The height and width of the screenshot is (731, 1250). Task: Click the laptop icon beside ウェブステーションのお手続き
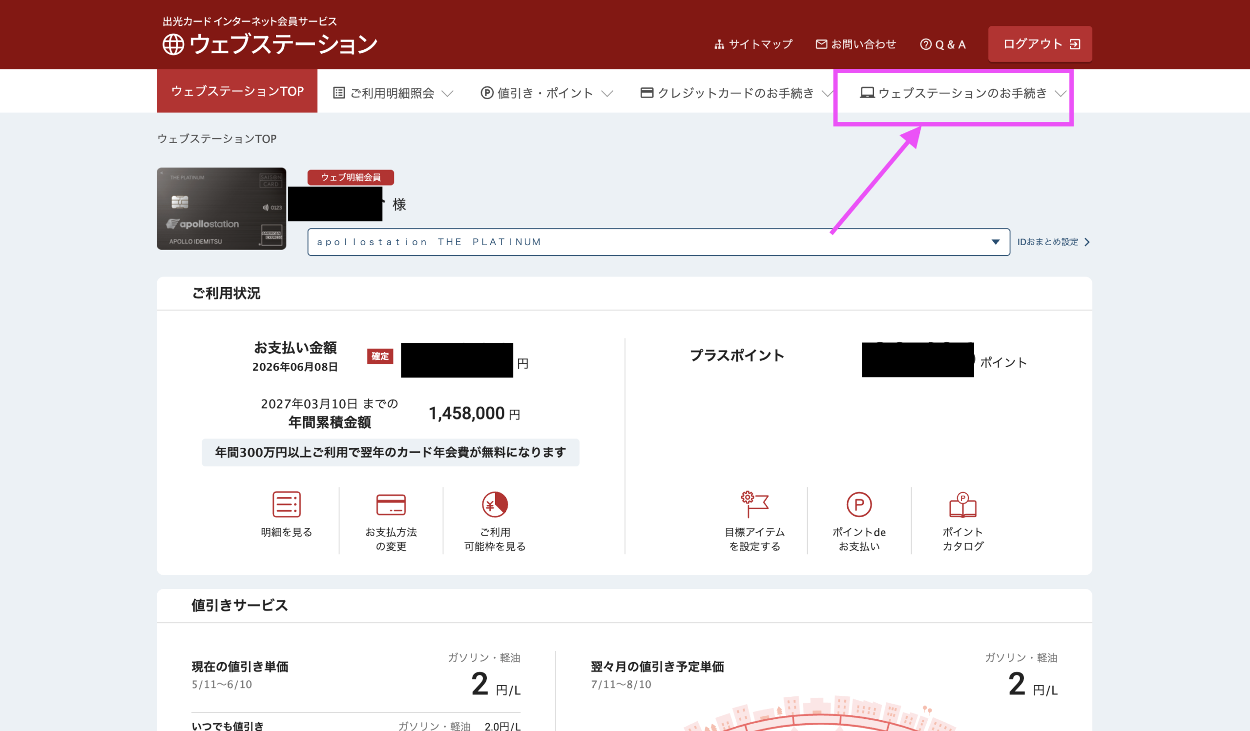[x=867, y=93]
